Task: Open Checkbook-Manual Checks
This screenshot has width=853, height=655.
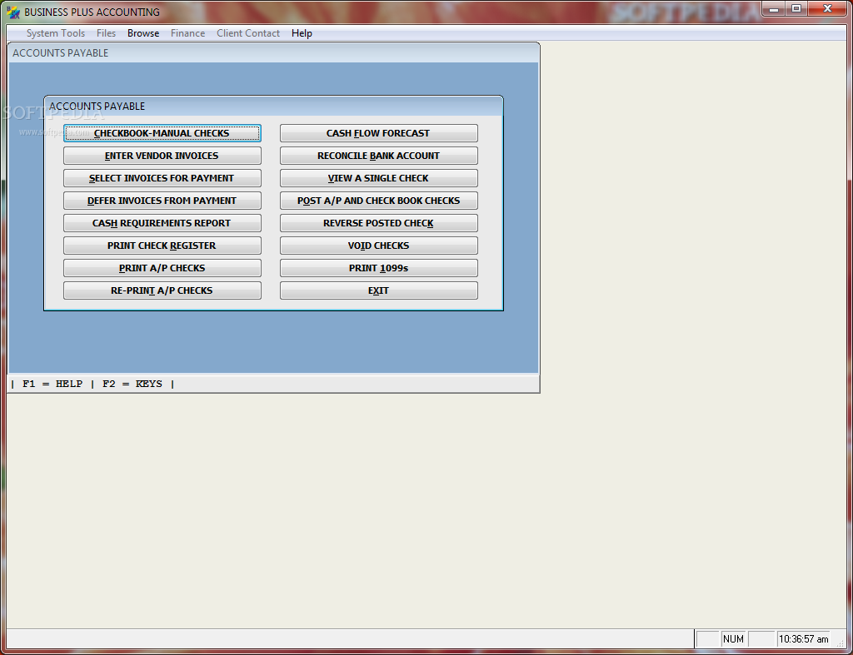Action: tap(162, 133)
